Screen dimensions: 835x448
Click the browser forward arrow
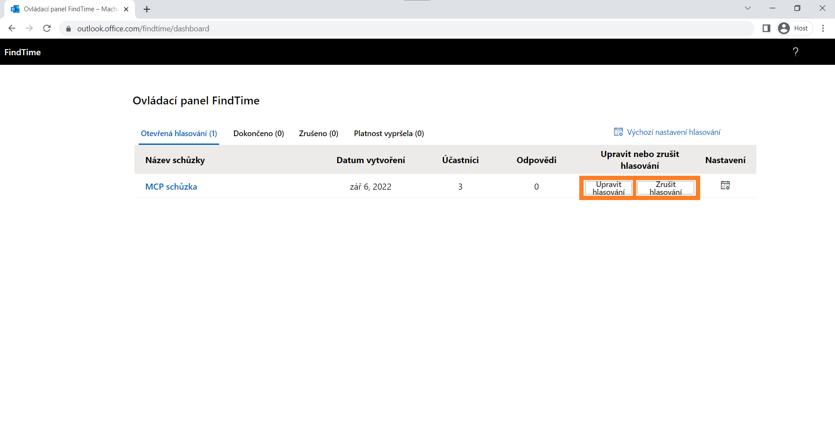click(29, 28)
